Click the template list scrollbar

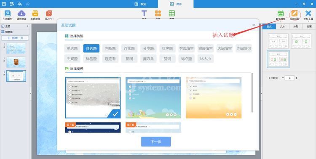pos(252,93)
